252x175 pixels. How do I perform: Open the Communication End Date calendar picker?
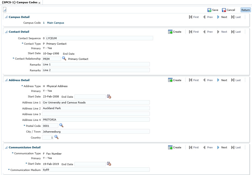(109, 164)
